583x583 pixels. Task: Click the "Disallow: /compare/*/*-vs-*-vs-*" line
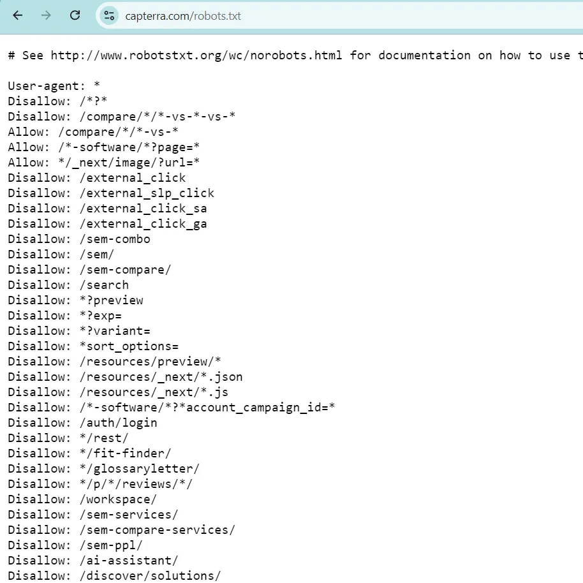coord(122,116)
